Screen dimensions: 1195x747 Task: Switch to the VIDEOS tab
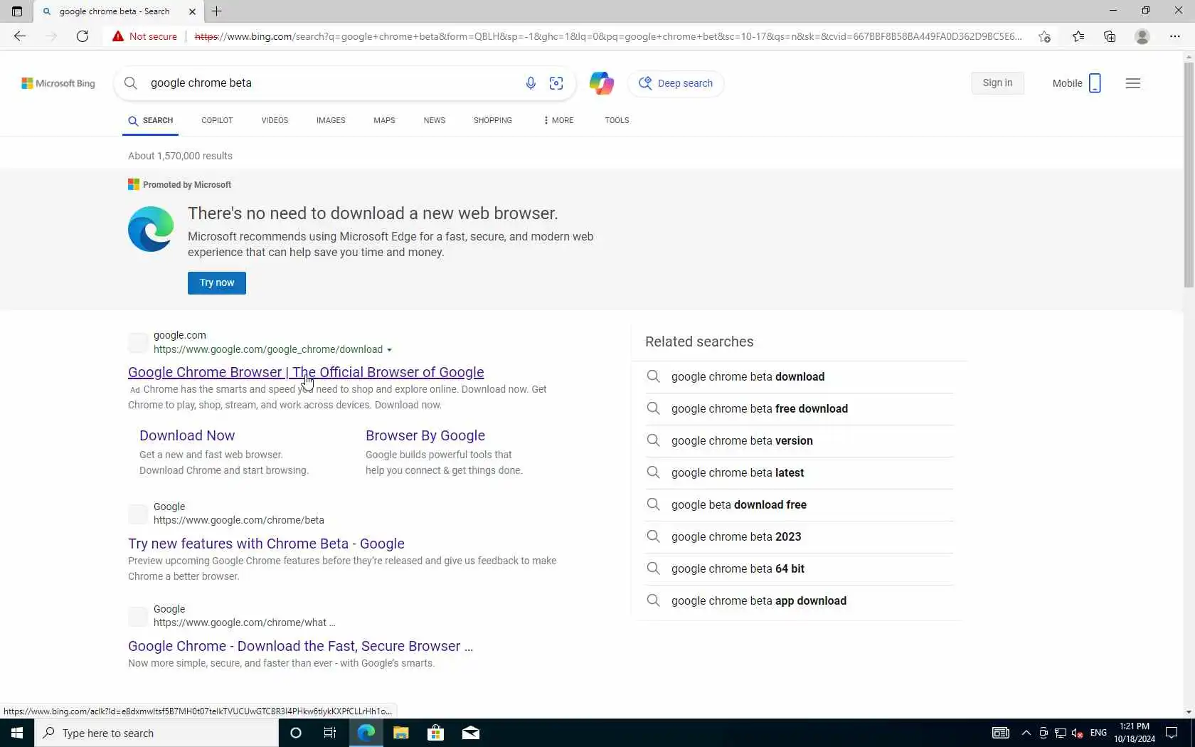[275, 120]
